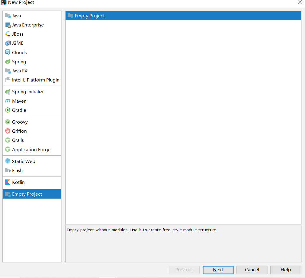
Task: Click the Application Forge icon
Action: click(x=8, y=149)
